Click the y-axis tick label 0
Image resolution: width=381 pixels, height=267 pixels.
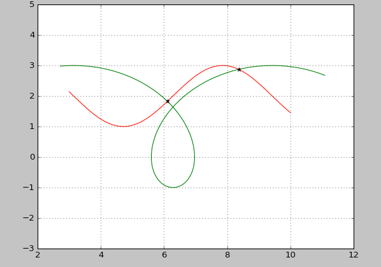(32, 157)
